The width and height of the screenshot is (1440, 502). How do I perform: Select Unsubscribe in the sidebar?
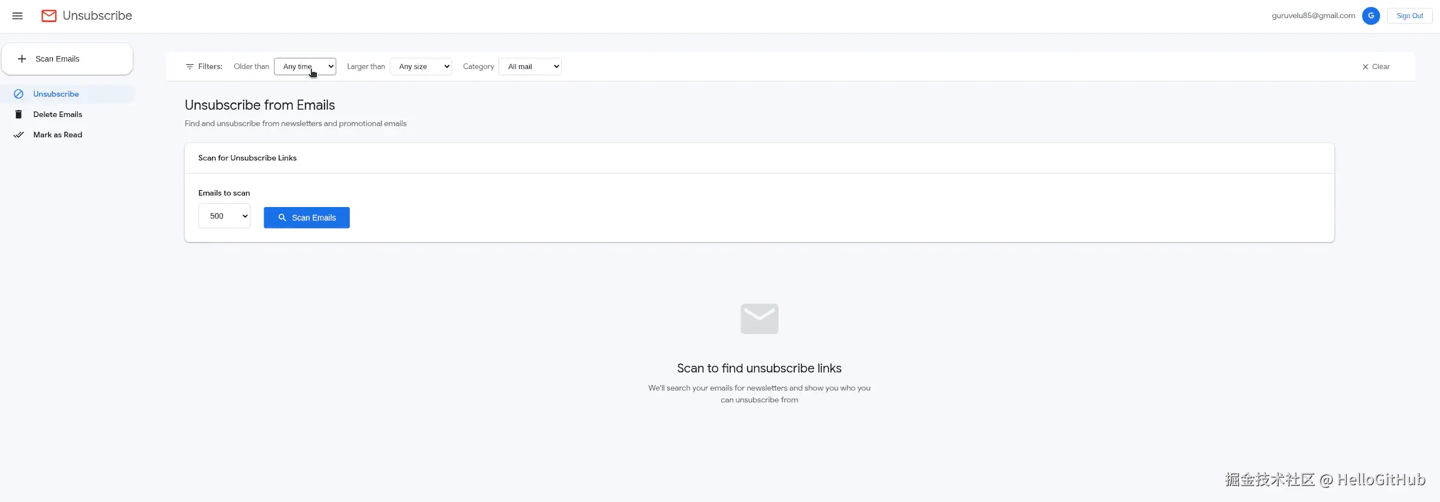(x=67, y=94)
